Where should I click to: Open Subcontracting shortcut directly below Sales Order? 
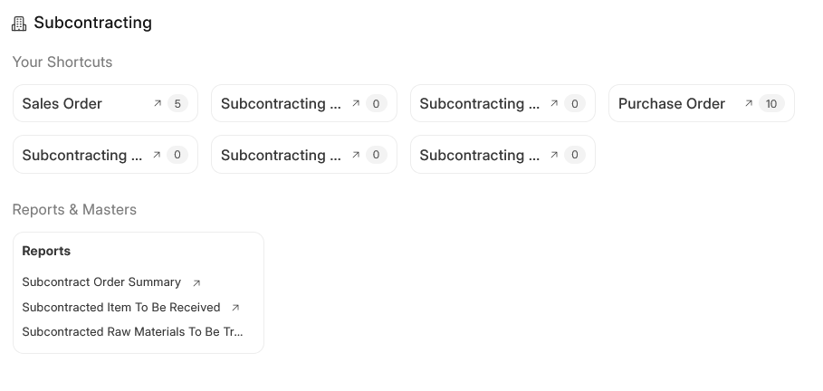(81, 155)
